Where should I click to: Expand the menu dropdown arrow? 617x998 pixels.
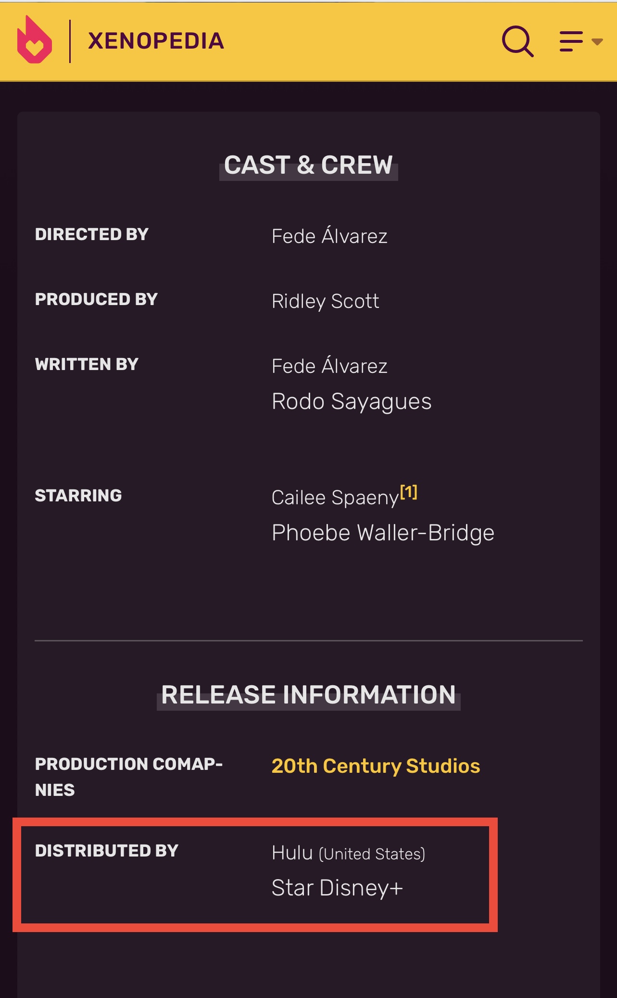(597, 42)
